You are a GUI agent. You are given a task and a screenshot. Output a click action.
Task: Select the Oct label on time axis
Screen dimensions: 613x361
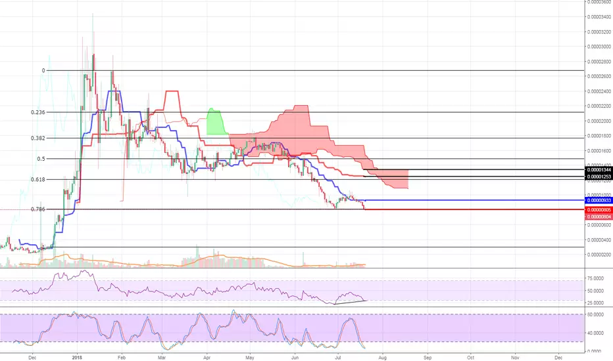(x=471, y=358)
